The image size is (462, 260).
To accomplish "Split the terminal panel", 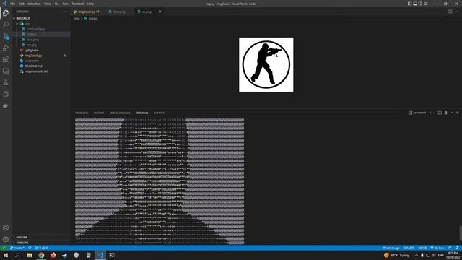I will (440, 113).
